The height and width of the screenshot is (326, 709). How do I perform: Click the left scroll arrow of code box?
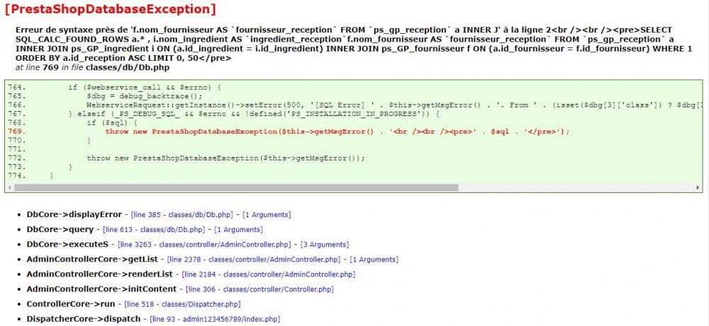9,187
